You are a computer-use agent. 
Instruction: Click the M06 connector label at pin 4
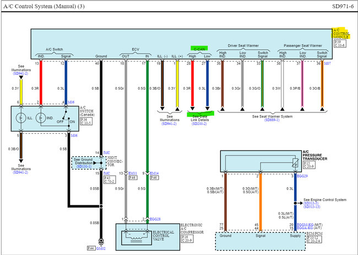click(x=71, y=102)
